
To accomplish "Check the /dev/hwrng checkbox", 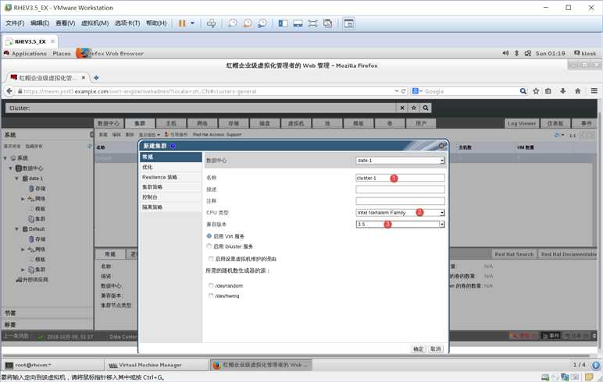I will point(211,295).
